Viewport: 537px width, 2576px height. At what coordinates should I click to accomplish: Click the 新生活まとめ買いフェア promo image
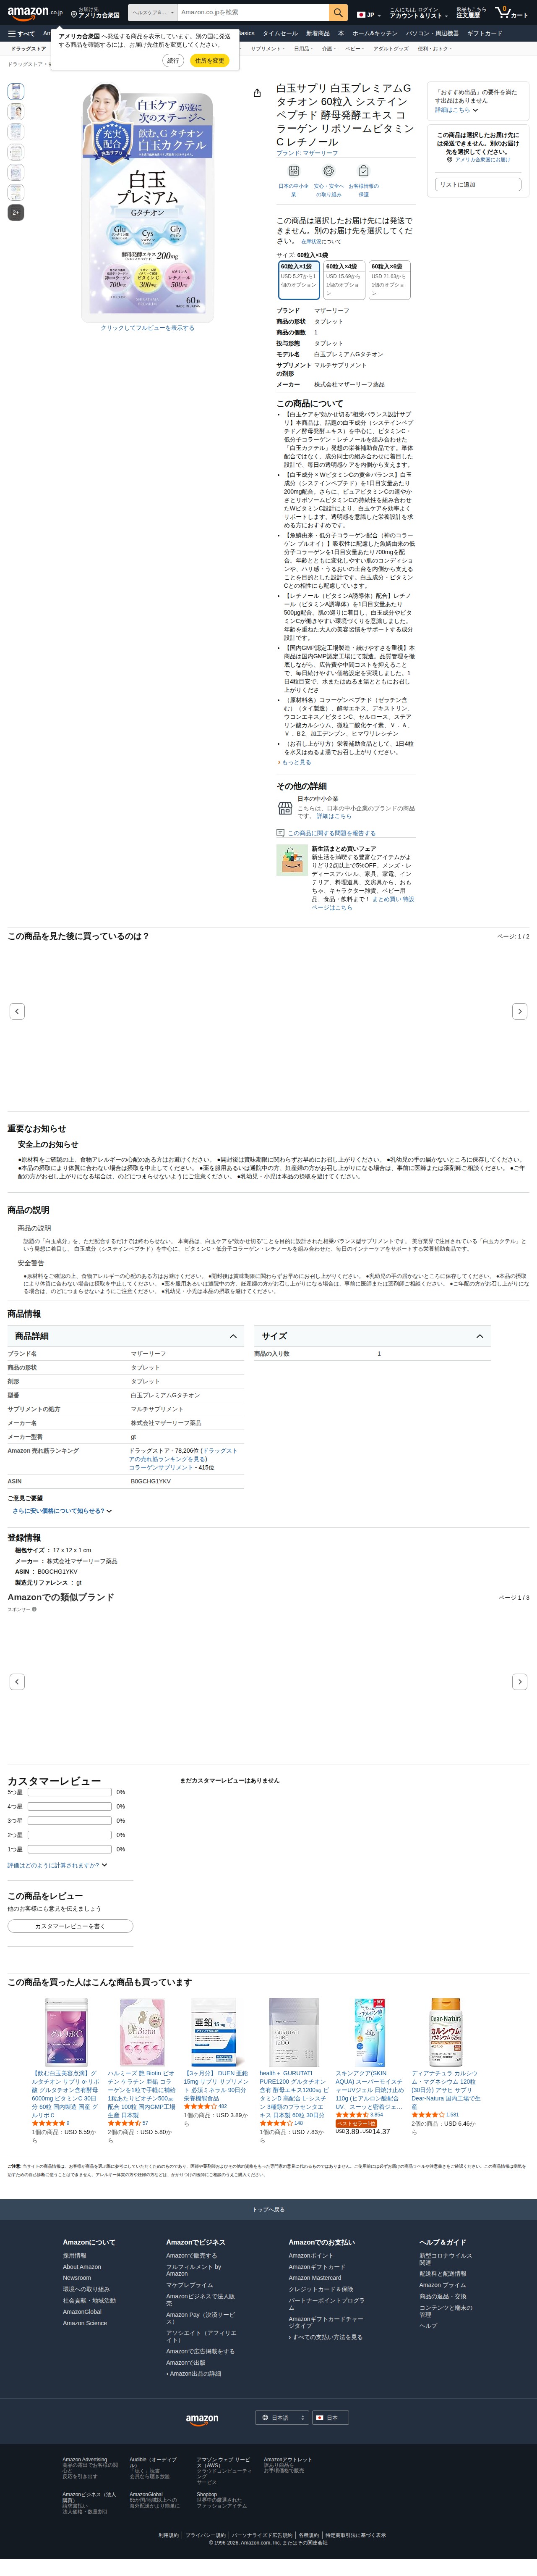coord(292,859)
